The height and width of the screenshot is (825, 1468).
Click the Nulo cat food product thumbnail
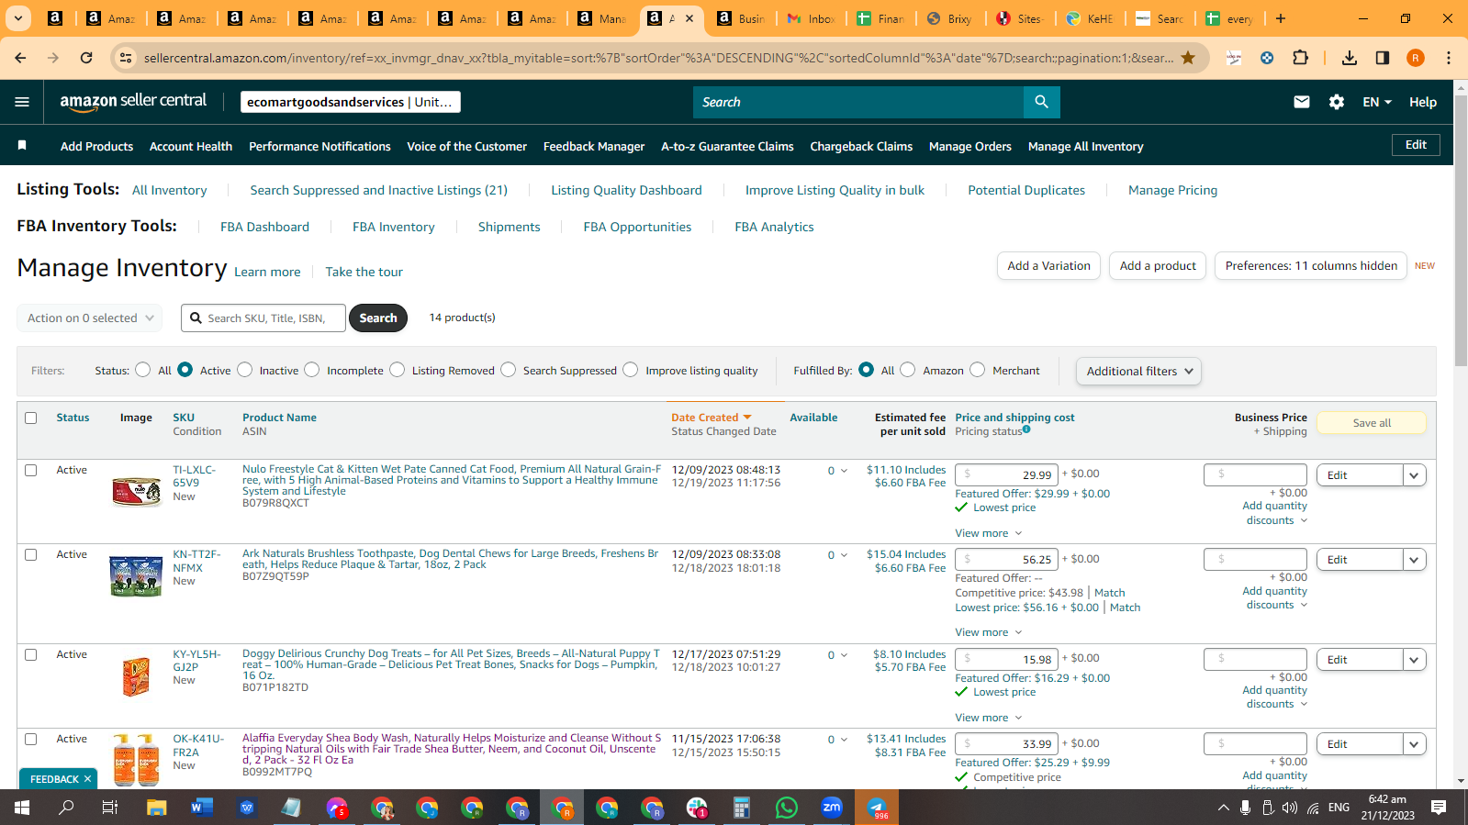(136, 491)
